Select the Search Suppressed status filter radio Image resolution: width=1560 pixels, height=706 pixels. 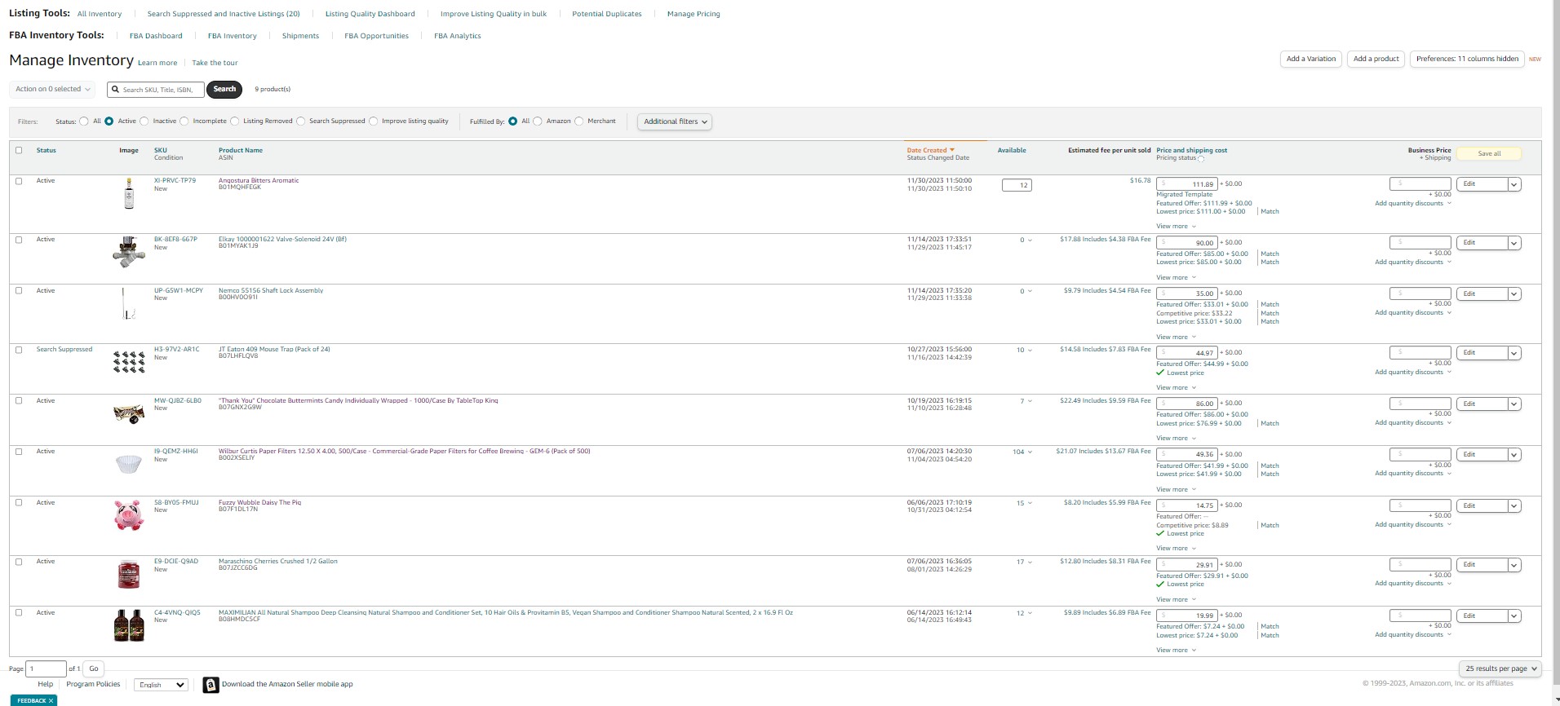point(301,121)
